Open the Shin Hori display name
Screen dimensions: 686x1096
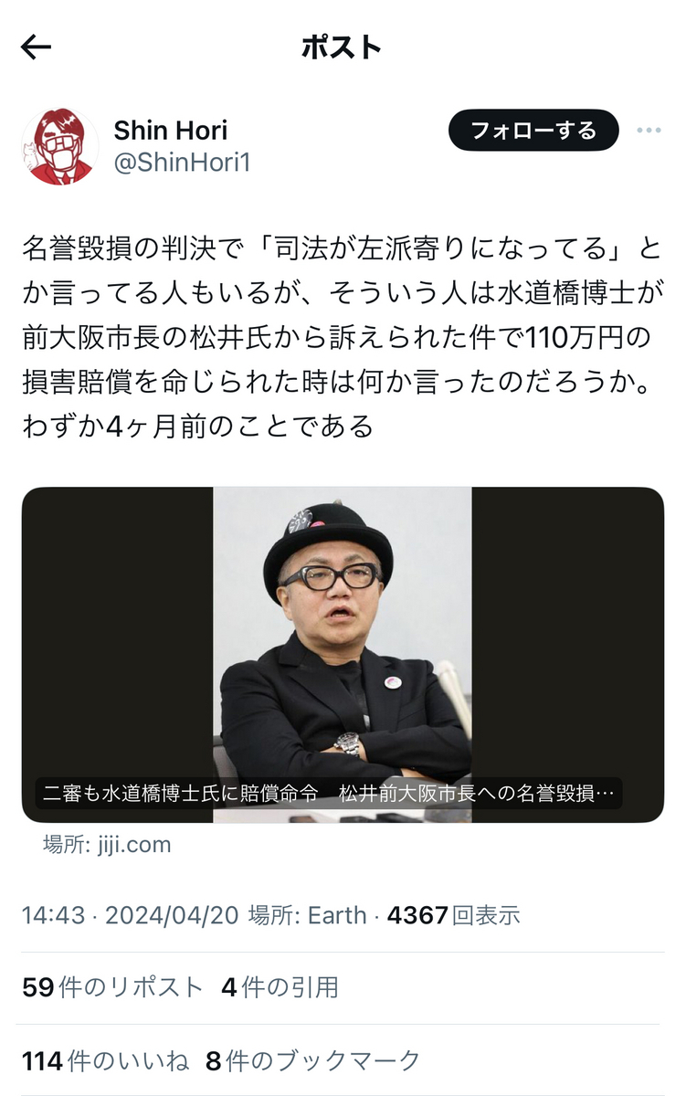click(171, 130)
